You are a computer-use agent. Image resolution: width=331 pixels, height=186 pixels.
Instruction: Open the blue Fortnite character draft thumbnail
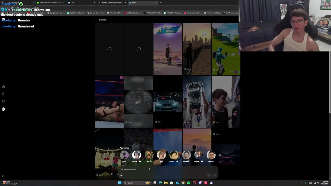226,49
